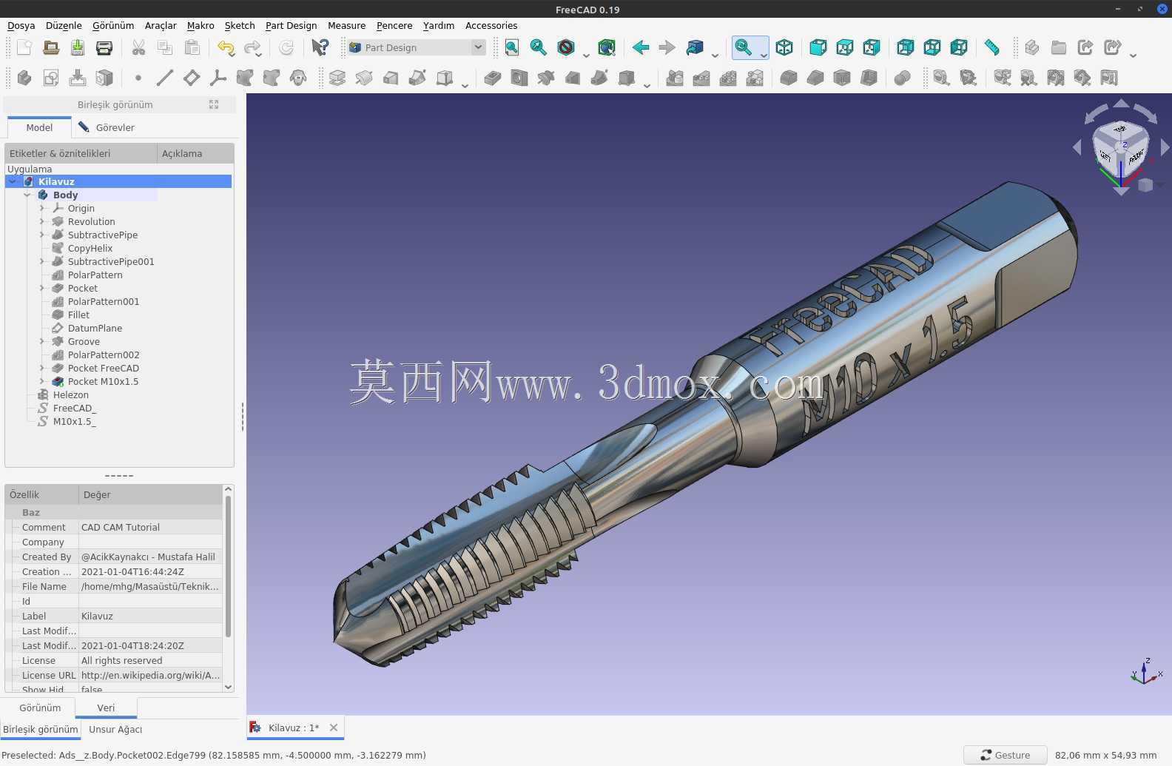
Task: Go back with the left selection arrow
Action: pos(641,47)
